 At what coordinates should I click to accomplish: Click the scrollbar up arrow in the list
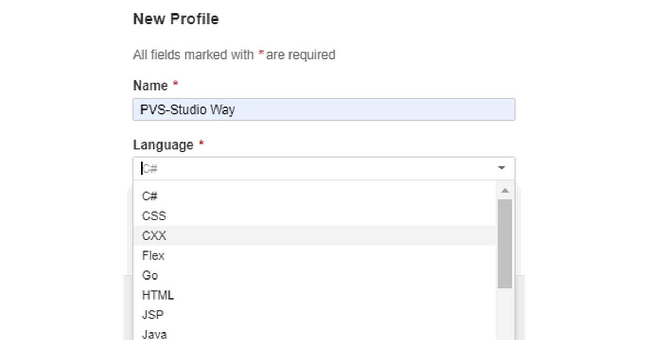[x=505, y=189]
